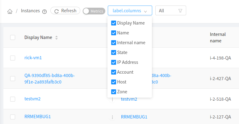Open RRMEMBUG1 link in Display Name column
Viewport: 239px width, 124px height.
pyautogui.click(x=38, y=117)
